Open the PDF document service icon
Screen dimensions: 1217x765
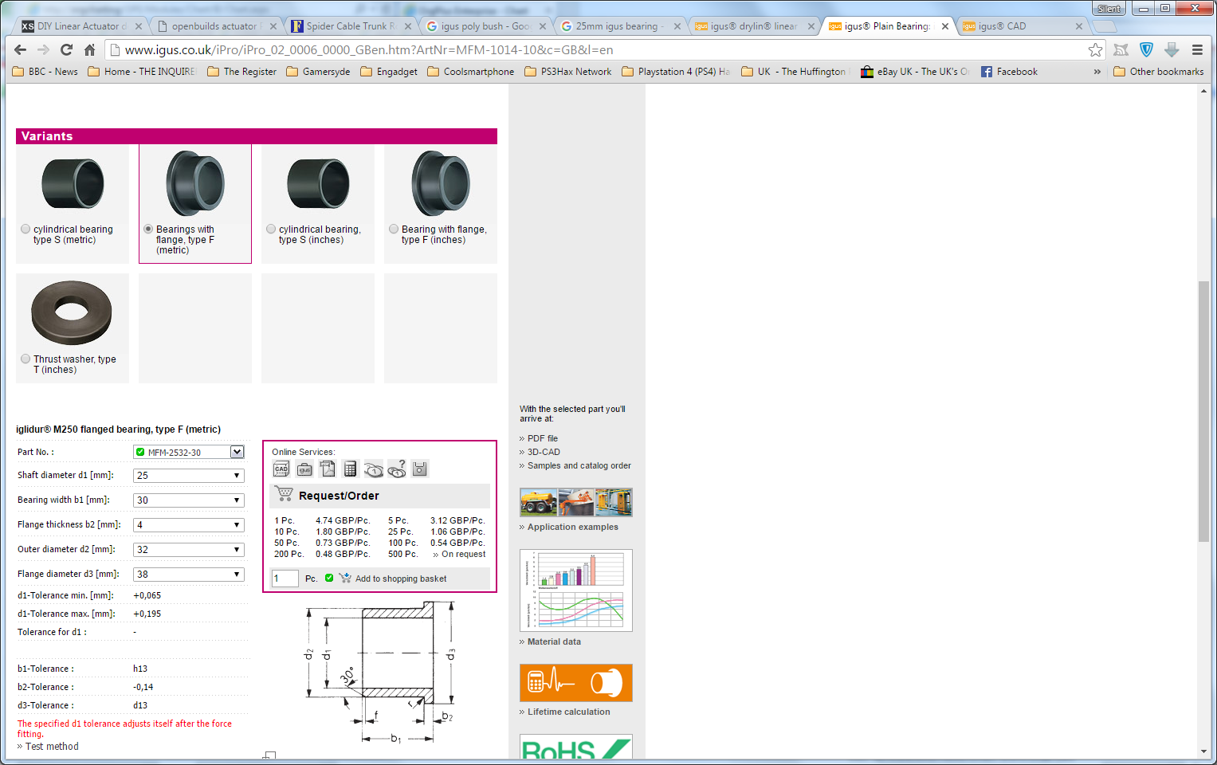tap(328, 469)
